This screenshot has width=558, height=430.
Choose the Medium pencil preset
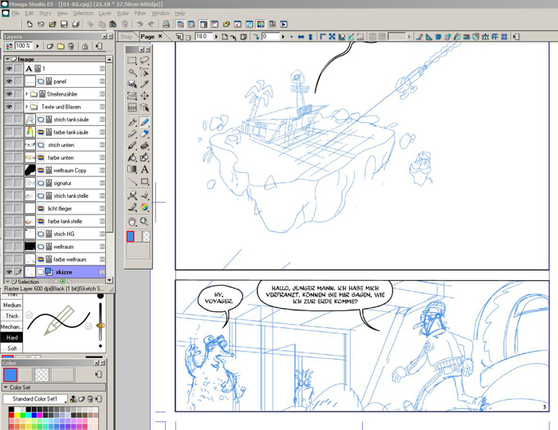[x=12, y=305]
